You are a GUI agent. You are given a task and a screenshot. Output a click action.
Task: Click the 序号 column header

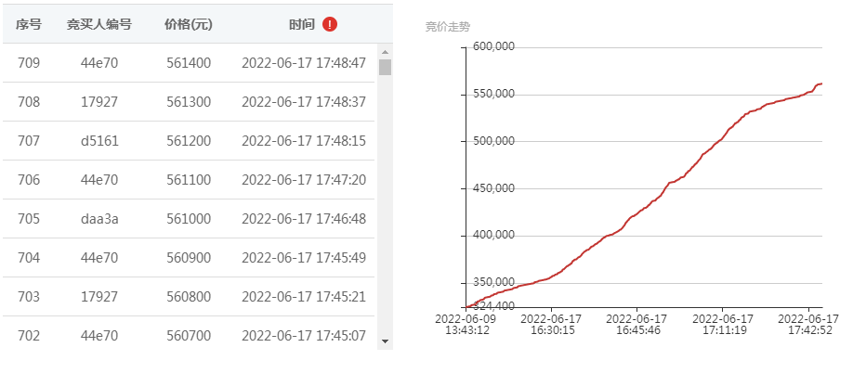28,24
